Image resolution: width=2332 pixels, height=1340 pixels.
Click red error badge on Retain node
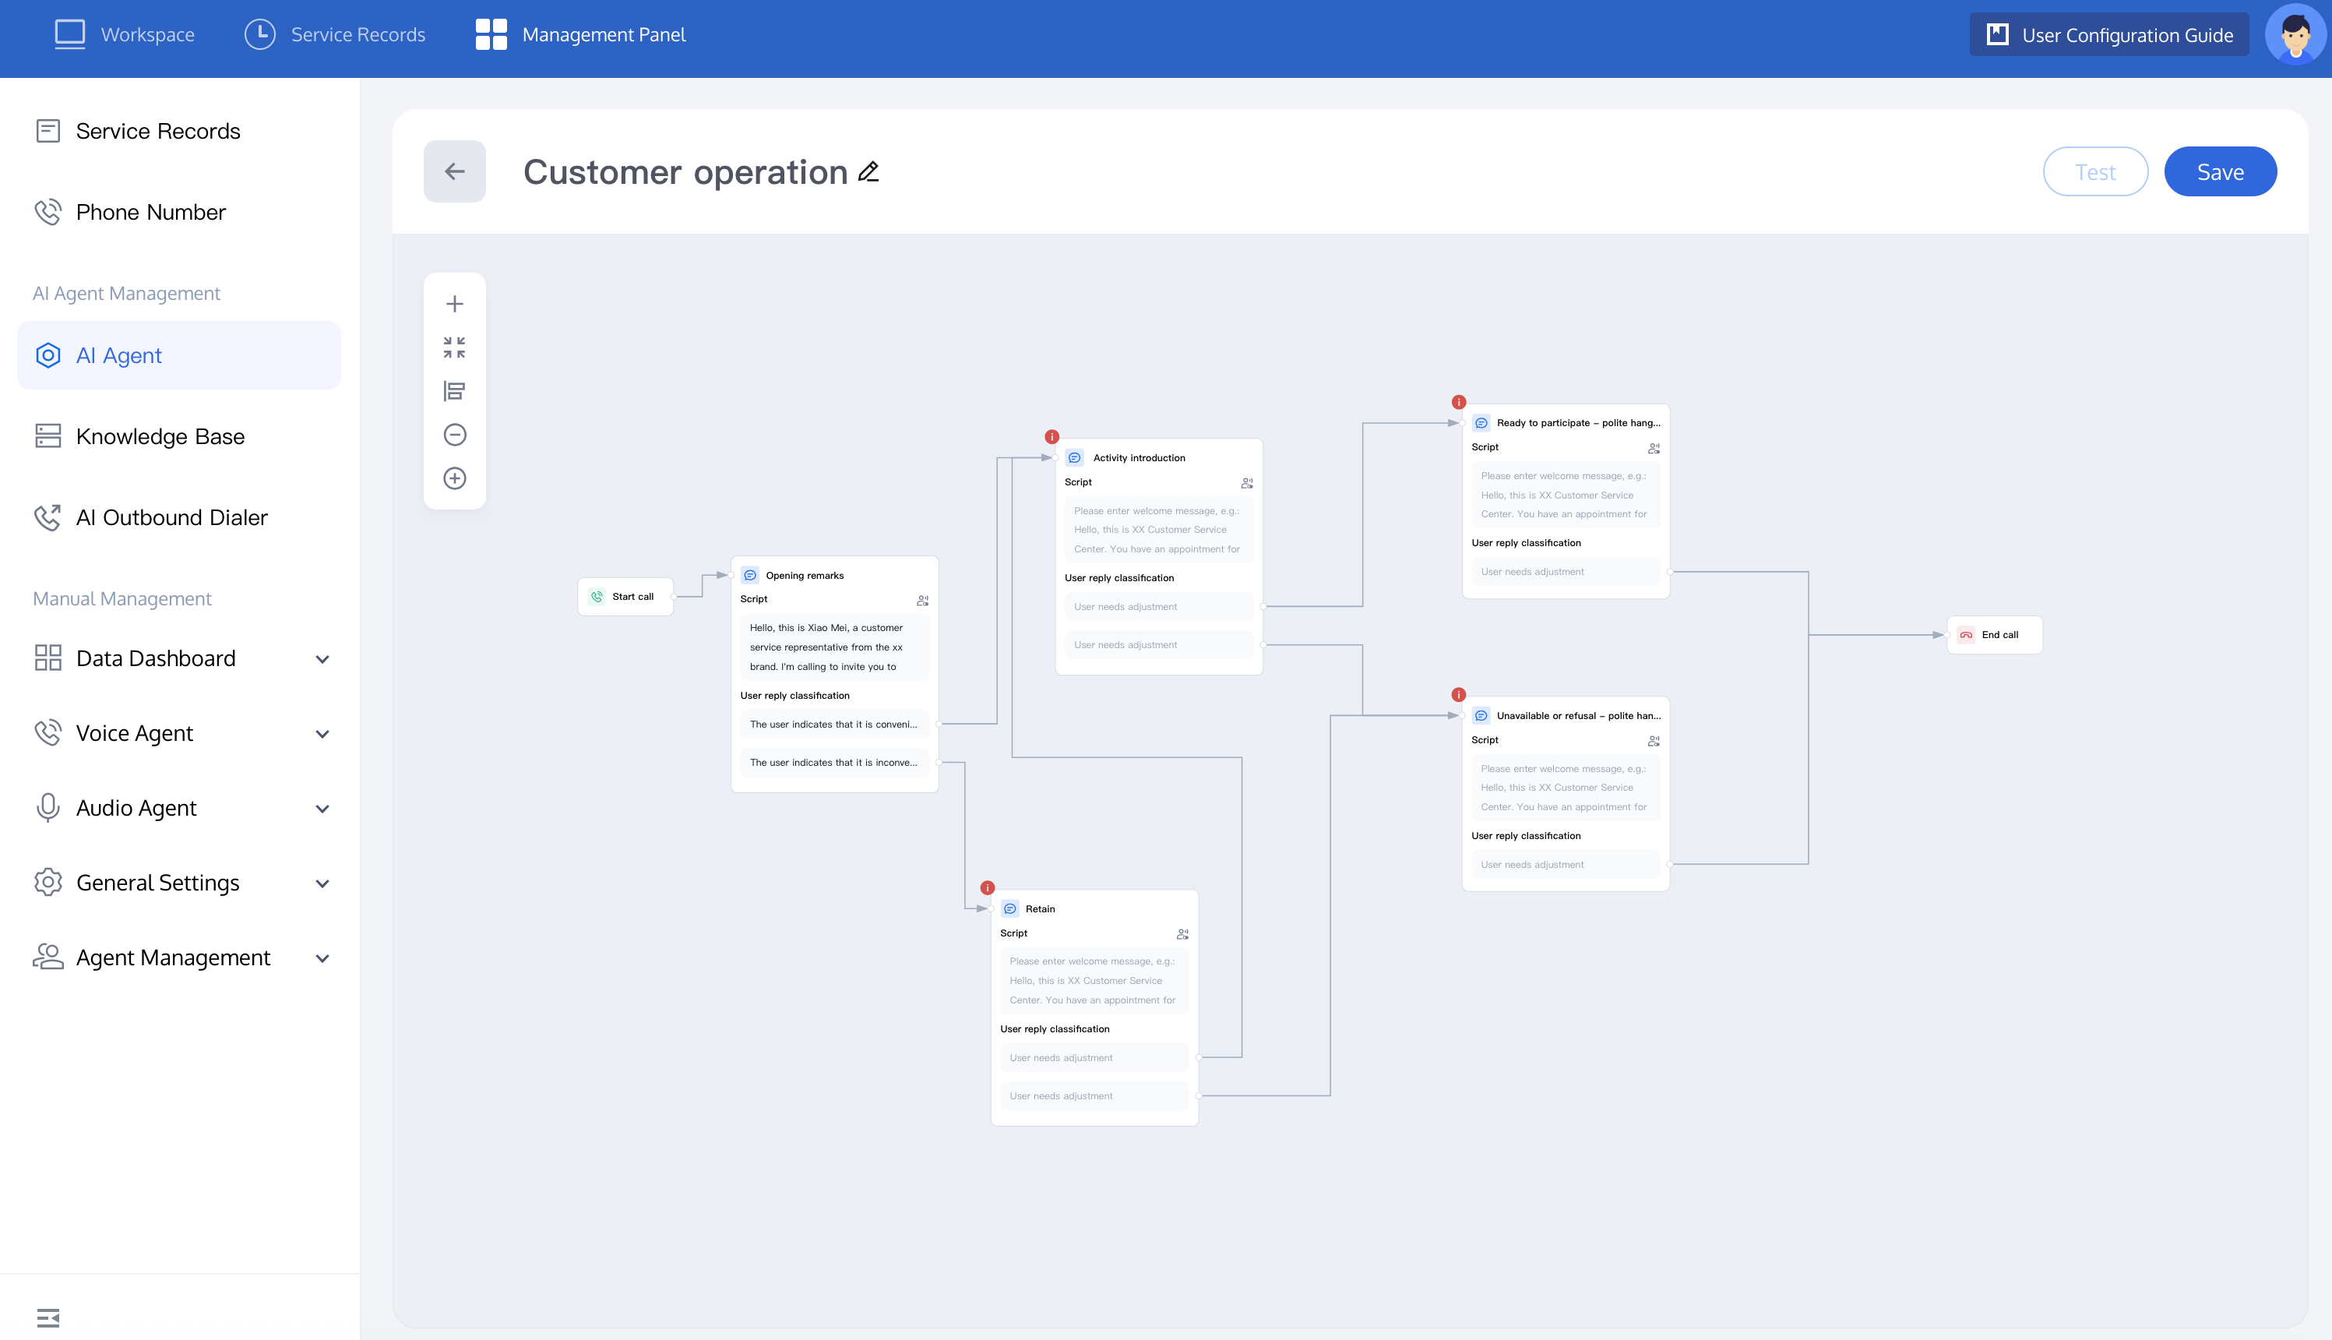[x=987, y=888]
